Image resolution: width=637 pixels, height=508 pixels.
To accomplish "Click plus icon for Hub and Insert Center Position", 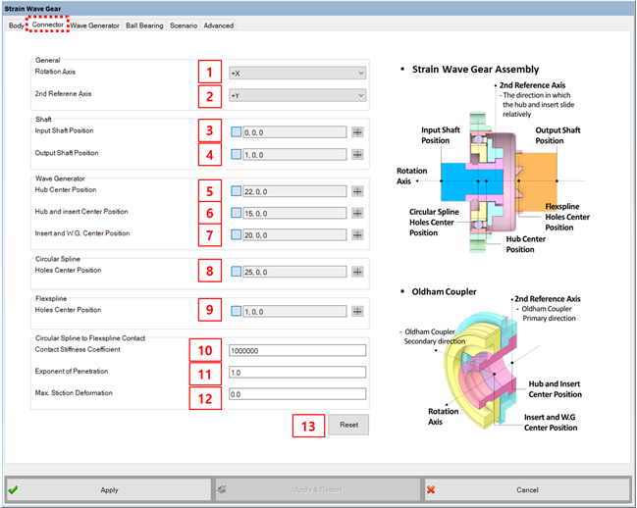I will [x=357, y=213].
